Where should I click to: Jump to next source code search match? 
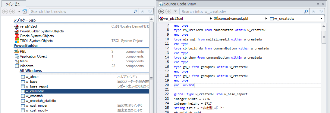[x=321, y=11]
